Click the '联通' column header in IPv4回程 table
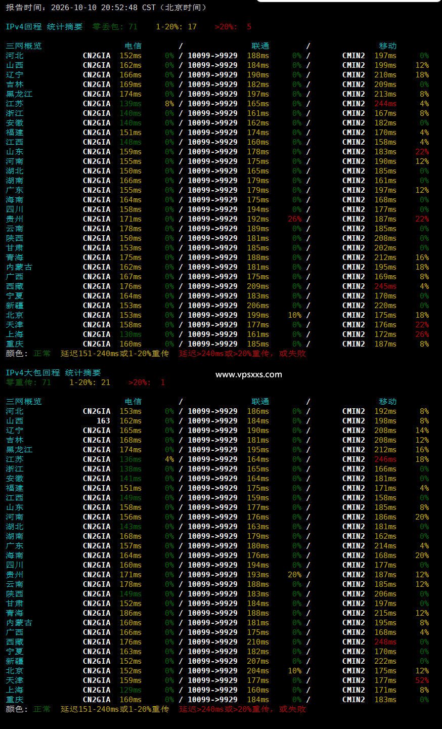This screenshot has width=442, height=729. [260, 46]
